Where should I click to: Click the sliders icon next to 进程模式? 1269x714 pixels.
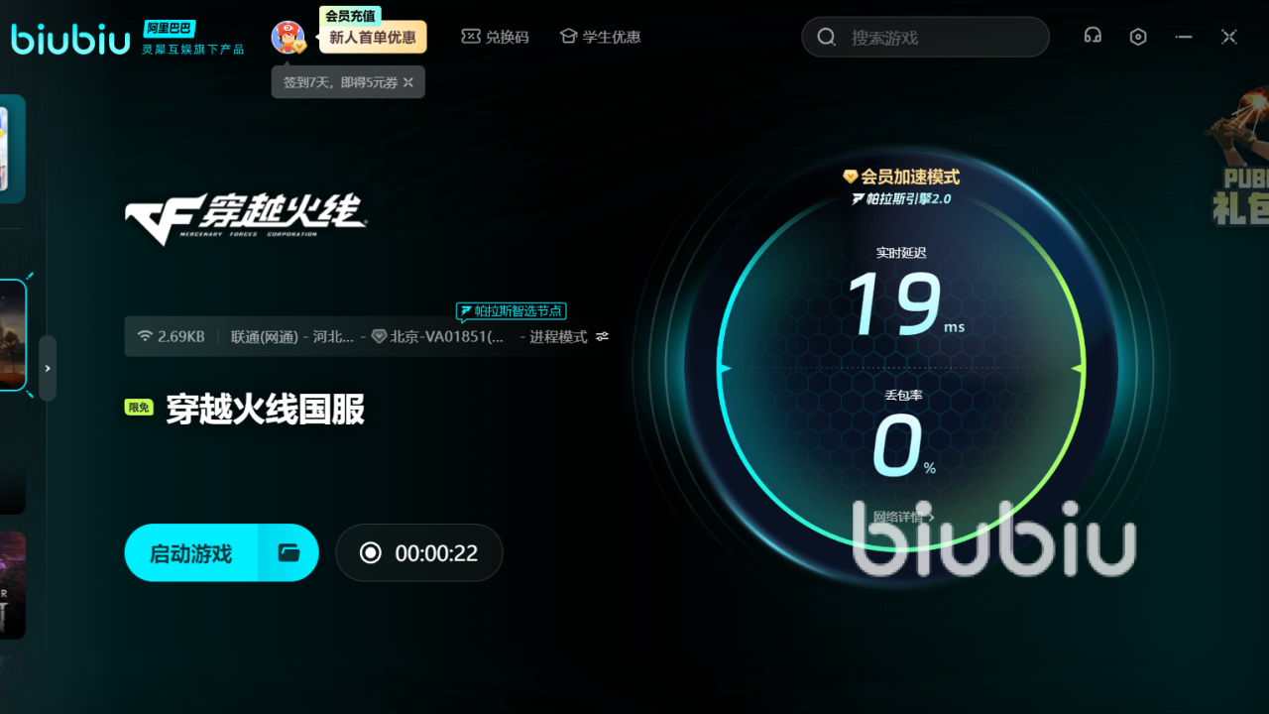[x=602, y=337]
